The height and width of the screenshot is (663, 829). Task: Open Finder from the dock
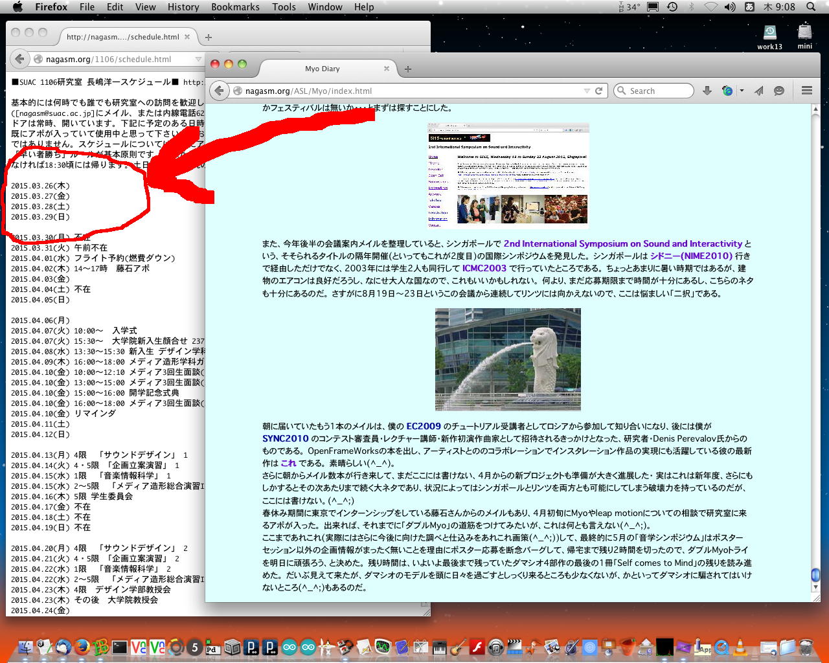tap(25, 647)
